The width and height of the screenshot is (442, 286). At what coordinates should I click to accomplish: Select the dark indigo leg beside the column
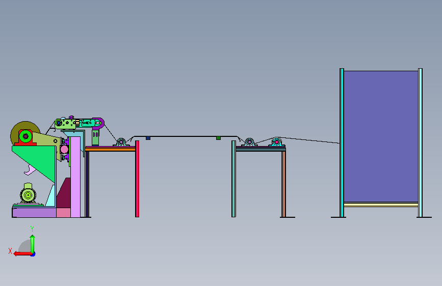click(x=87, y=184)
